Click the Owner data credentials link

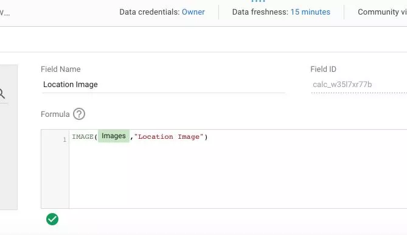(193, 12)
